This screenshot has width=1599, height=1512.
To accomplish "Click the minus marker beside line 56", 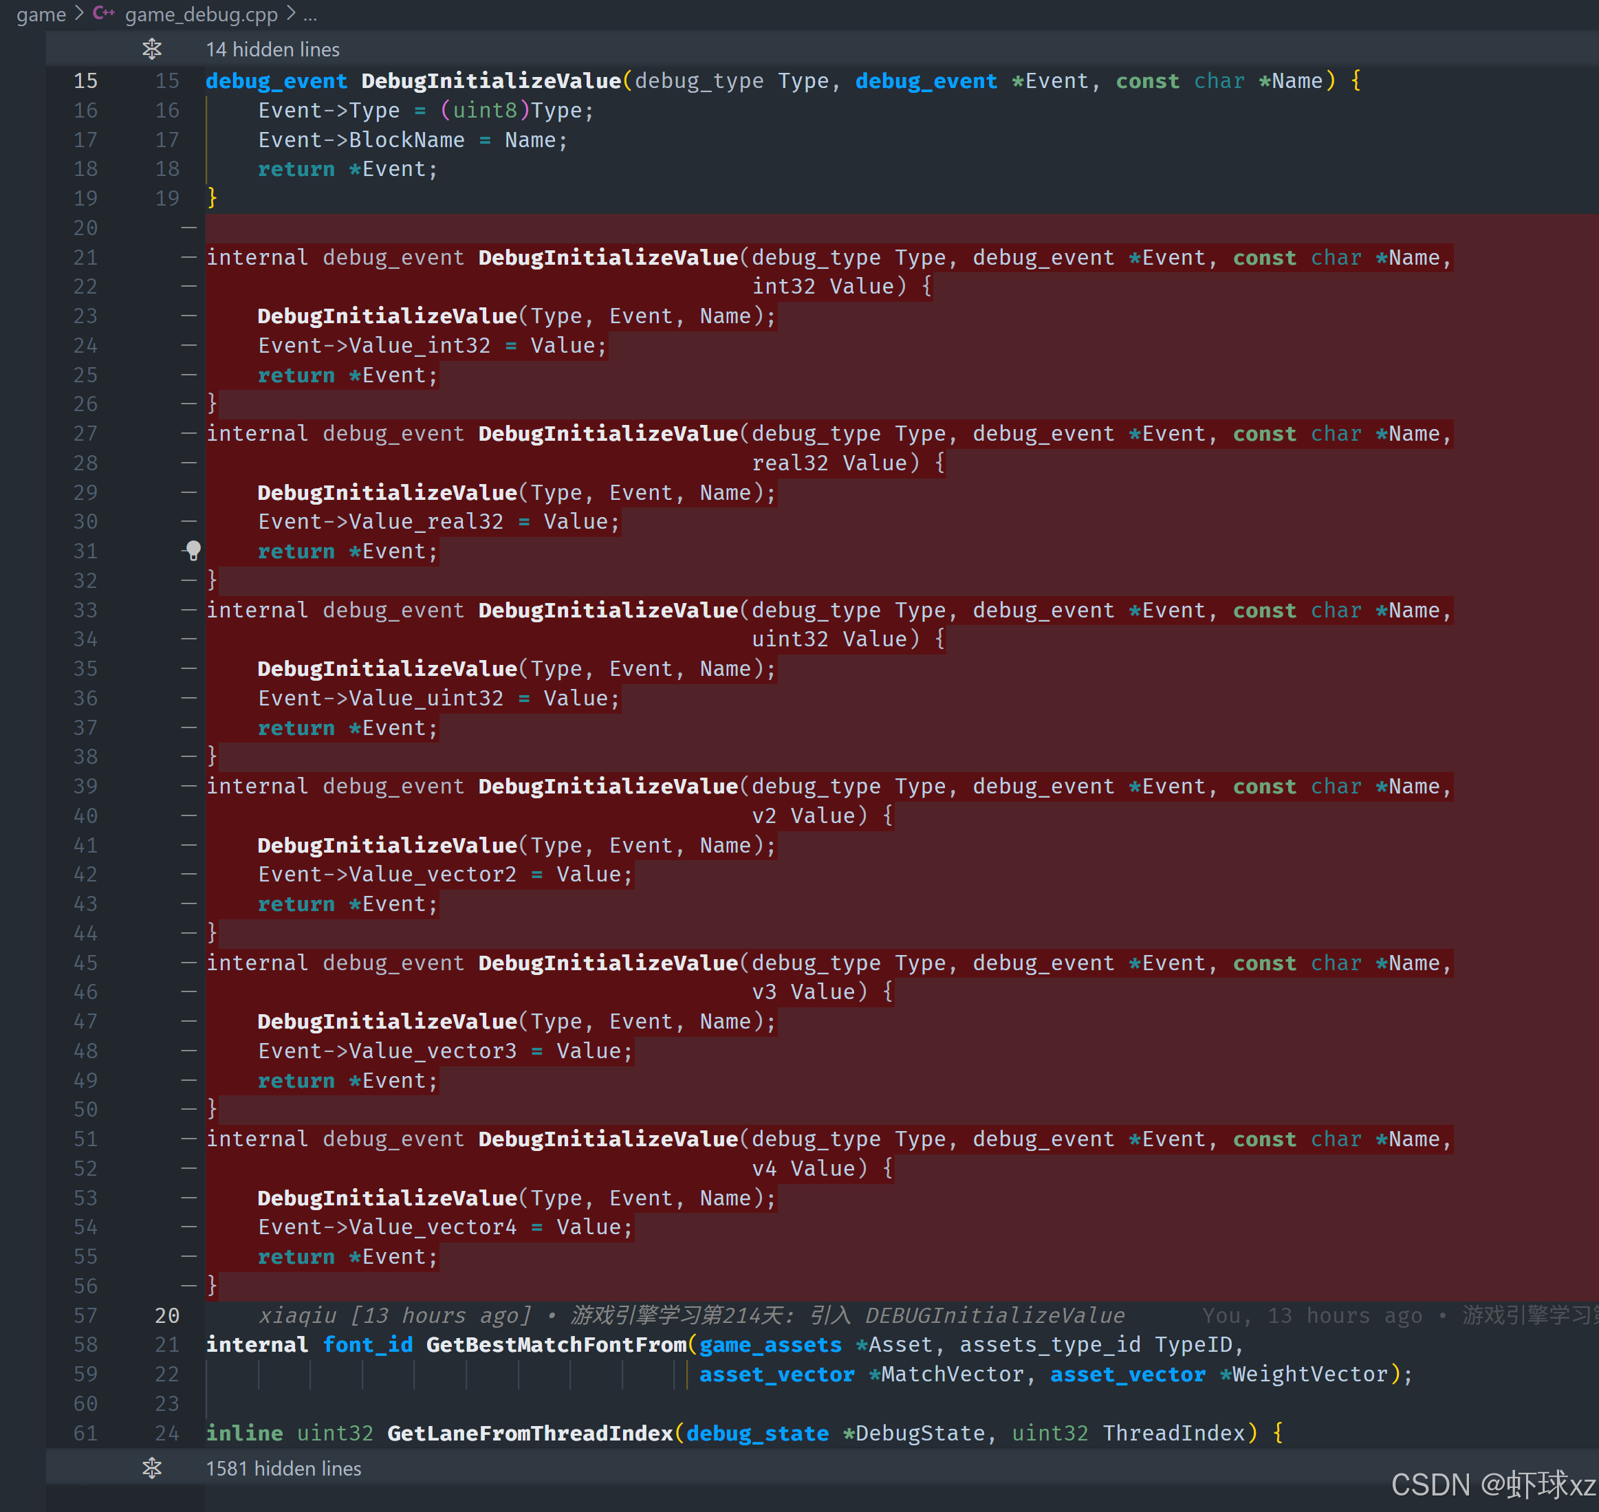I will pos(188,1286).
